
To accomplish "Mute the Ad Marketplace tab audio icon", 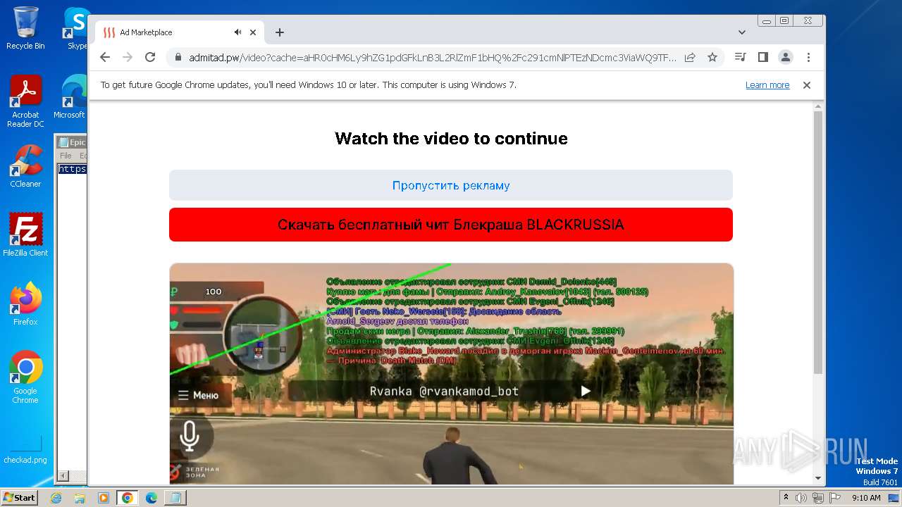I will (x=238, y=32).
